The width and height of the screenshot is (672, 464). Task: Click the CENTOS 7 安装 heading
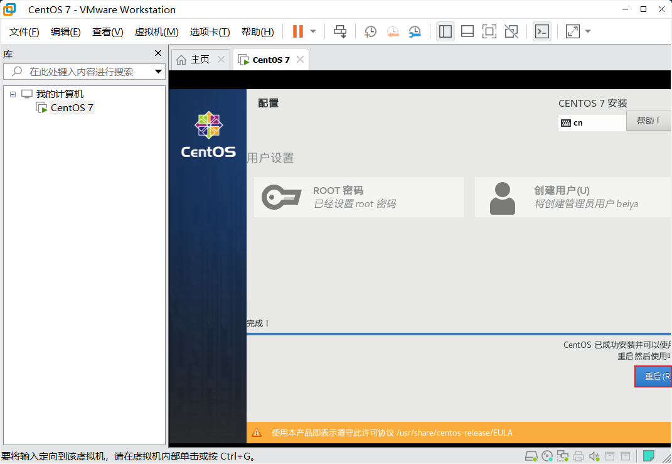593,104
